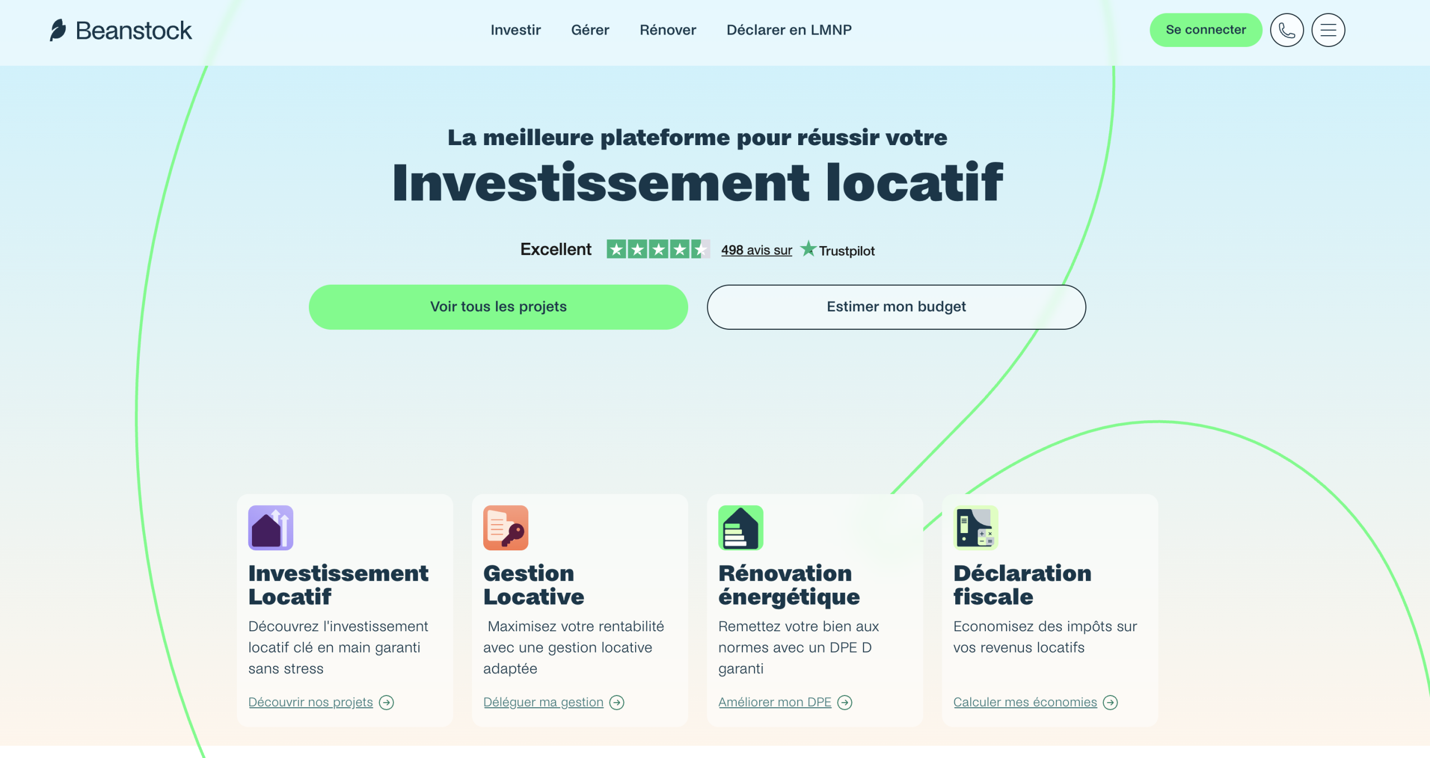Click the Gestion Locative key icon
The width and height of the screenshot is (1430, 758).
pos(506,527)
